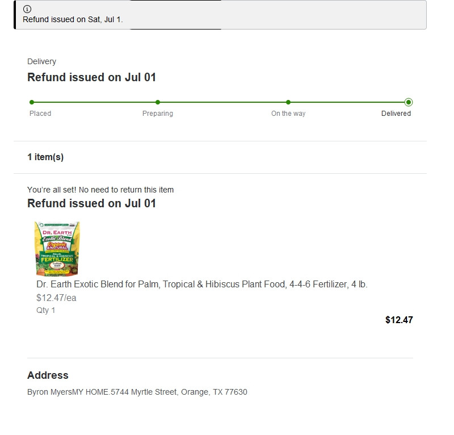The height and width of the screenshot is (435, 454).
Task: Click the 'Placed' status label
Action: pos(40,114)
